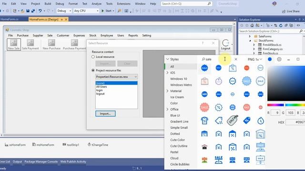The width and height of the screenshot is (305, 171).
Task: Click the Home icon in Solution Explorer
Action: (252, 25)
